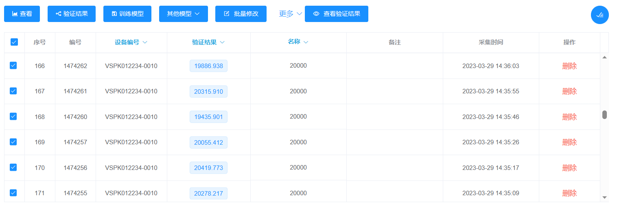Click the 查看 chart icon button
The width and height of the screenshot is (617, 205).
(22, 14)
